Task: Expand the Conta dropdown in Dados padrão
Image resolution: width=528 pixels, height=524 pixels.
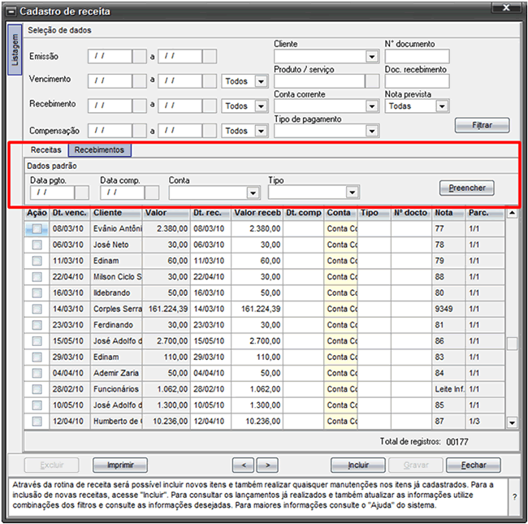Action: coord(253,193)
